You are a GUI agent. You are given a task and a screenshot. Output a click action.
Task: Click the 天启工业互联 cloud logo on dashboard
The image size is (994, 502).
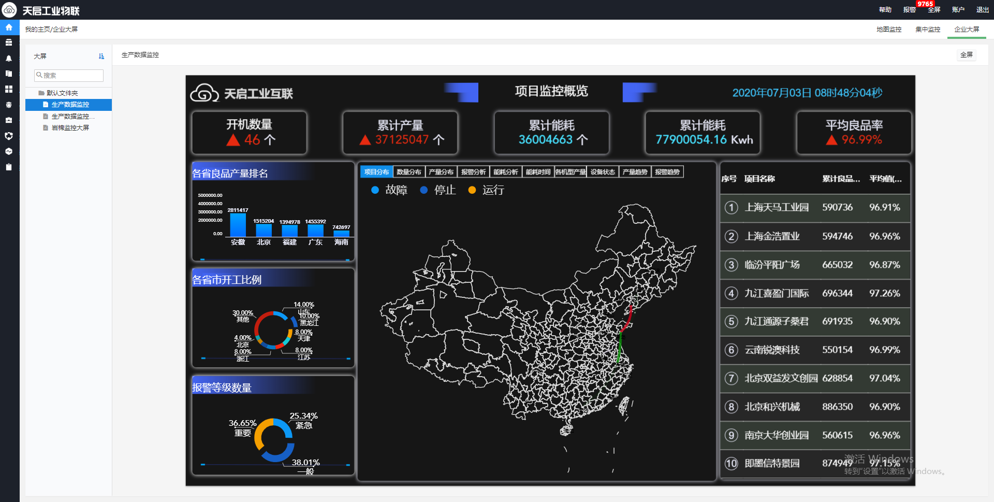(204, 93)
